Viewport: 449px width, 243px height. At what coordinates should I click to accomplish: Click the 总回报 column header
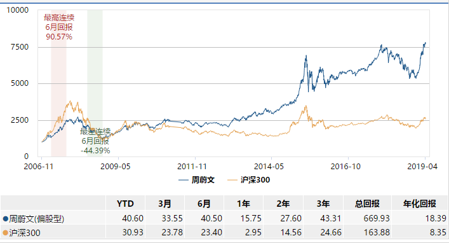[367, 204]
